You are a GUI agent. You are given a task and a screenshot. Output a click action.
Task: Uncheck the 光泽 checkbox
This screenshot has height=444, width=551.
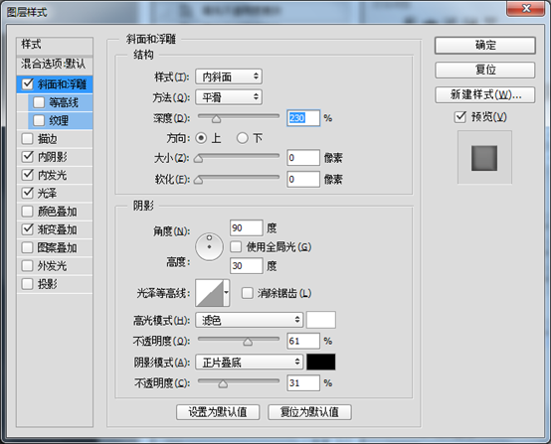pos(28,193)
